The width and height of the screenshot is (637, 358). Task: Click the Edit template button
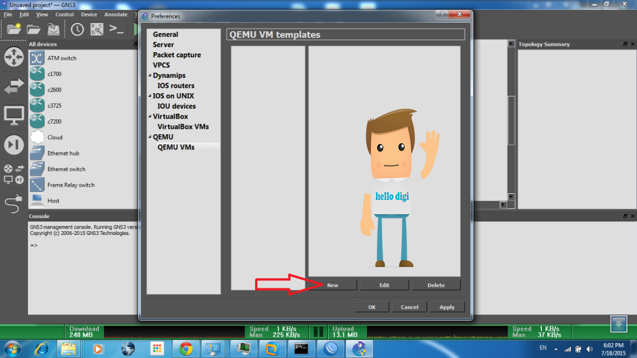[384, 285]
